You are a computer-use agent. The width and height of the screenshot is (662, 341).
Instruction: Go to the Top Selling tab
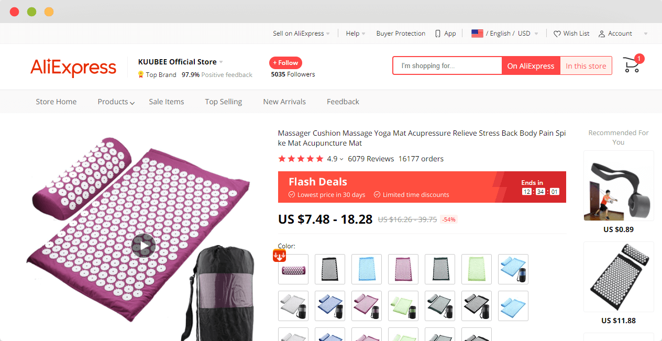(224, 102)
